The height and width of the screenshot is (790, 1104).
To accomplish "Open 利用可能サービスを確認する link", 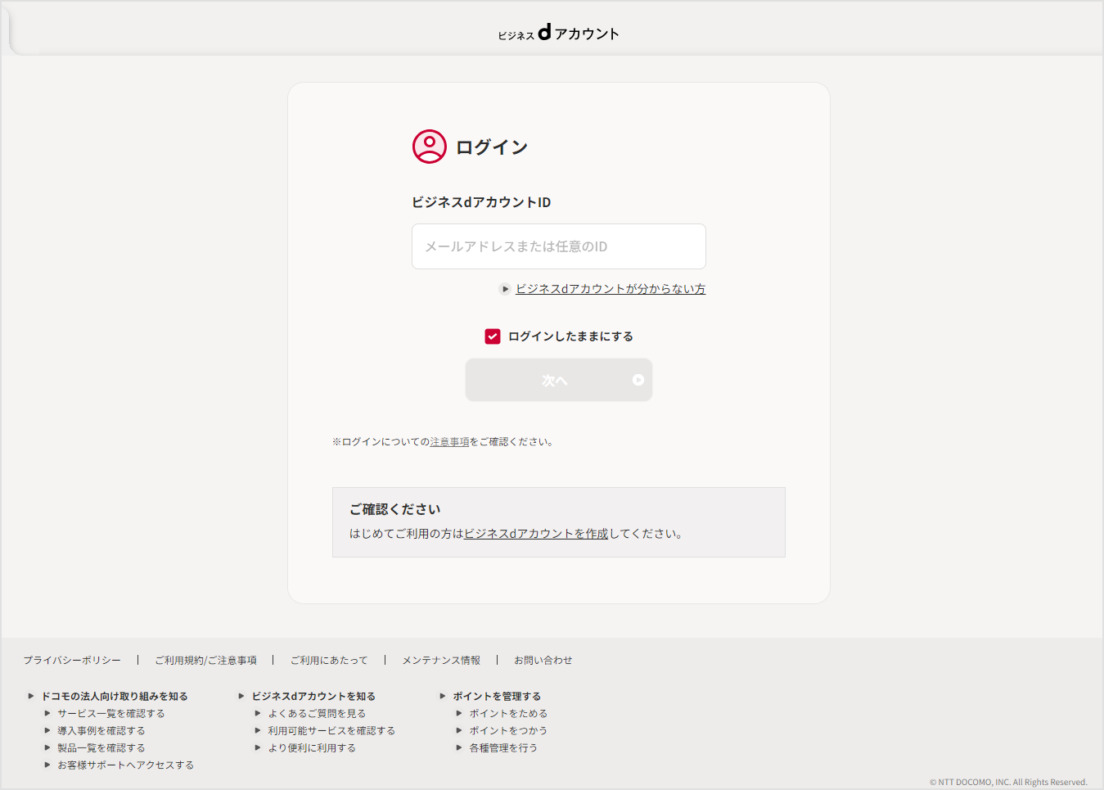I will pyautogui.click(x=332, y=731).
